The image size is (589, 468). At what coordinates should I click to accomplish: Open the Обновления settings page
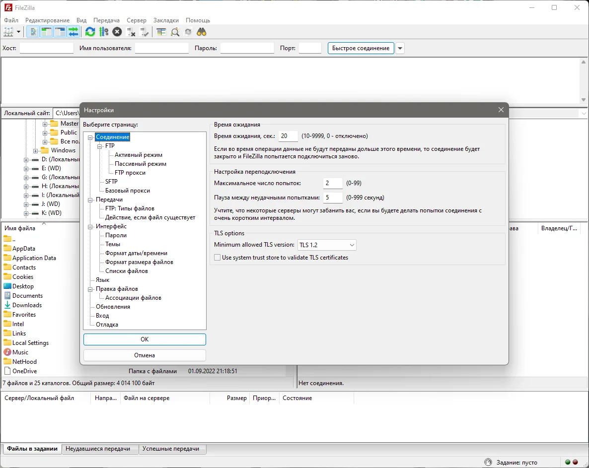click(113, 307)
